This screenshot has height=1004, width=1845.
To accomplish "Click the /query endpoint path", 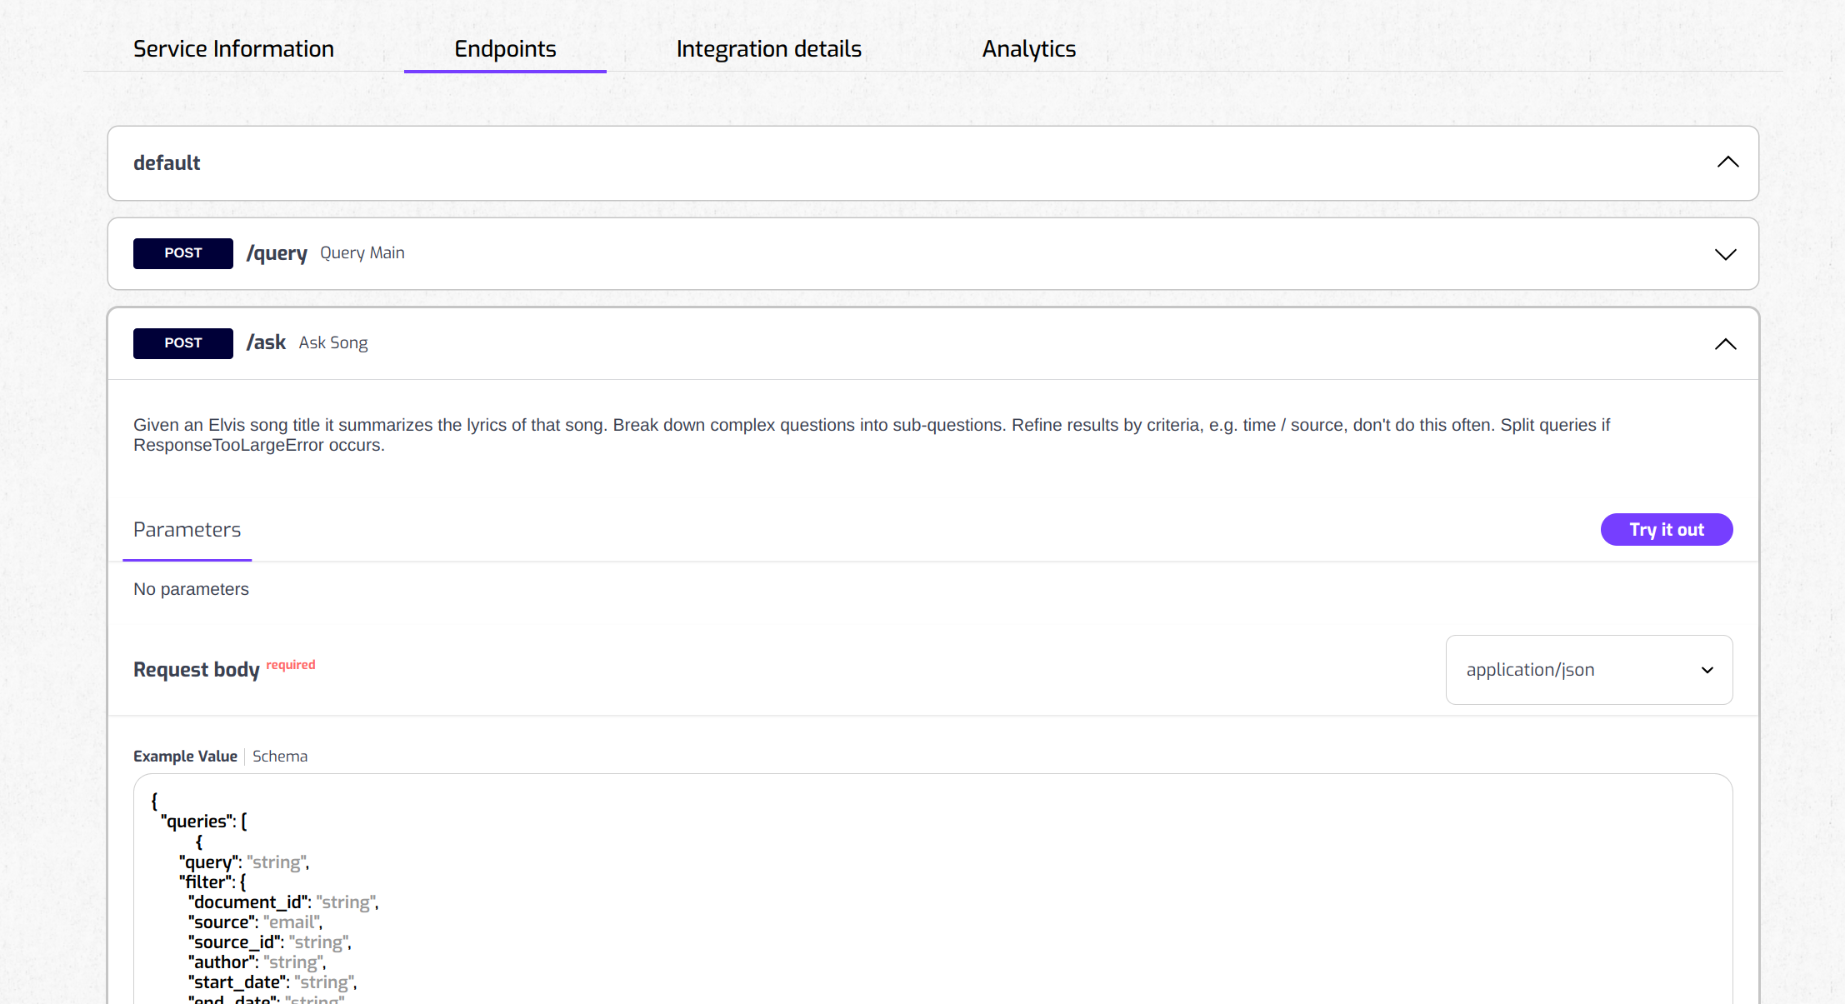I will (277, 253).
